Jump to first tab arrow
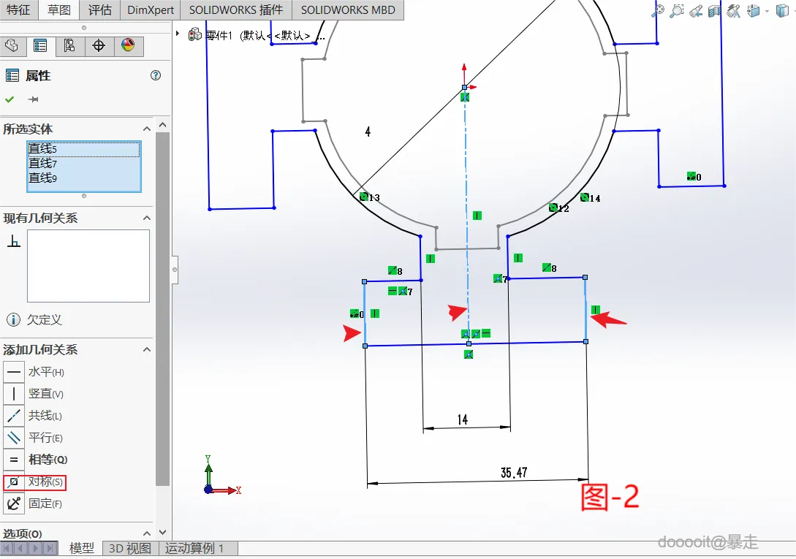 point(7,548)
